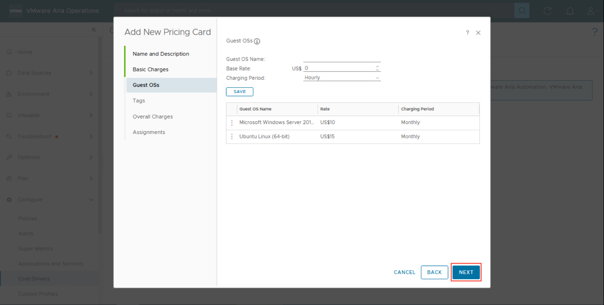The image size is (604, 305).
Task: Open the notifications bell
Action: point(570,11)
